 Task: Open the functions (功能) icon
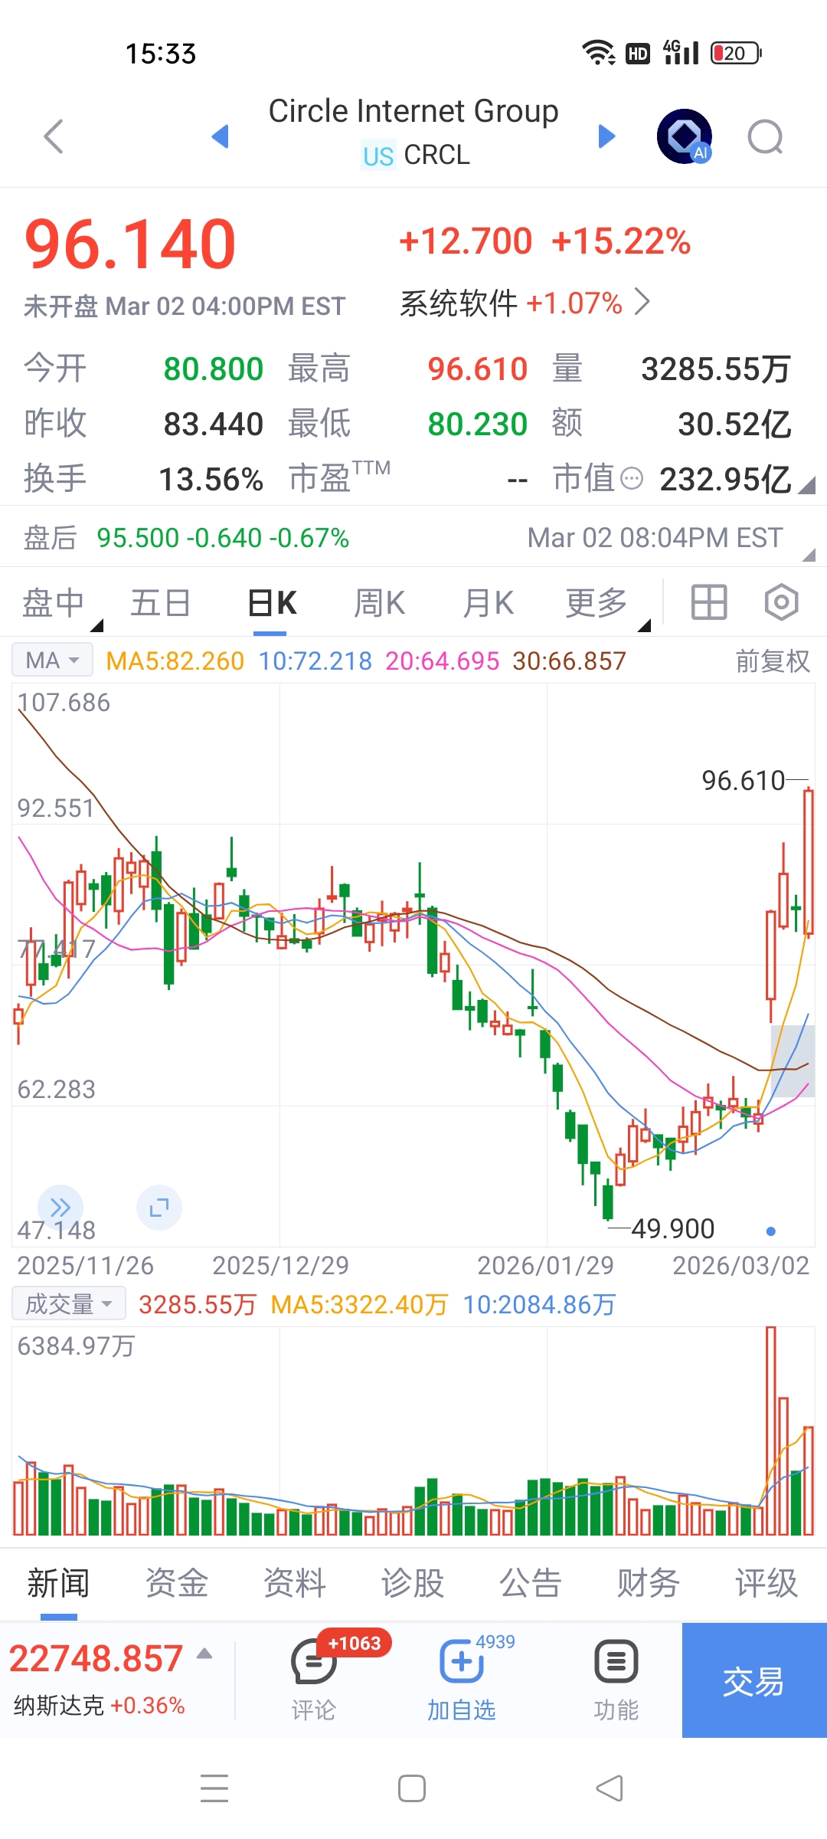[616, 1680]
